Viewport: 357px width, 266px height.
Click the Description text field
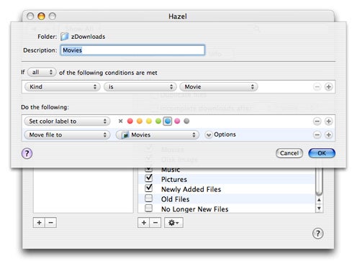(x=132, y=50)
